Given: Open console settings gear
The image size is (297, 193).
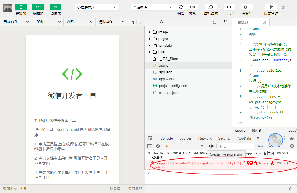Looking at the screenshot, I should 292,146.
